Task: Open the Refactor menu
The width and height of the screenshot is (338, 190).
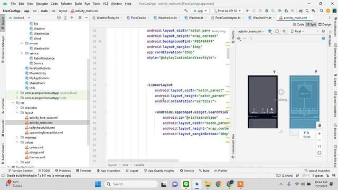Action: pyautogui.click(x=66, y=4)
